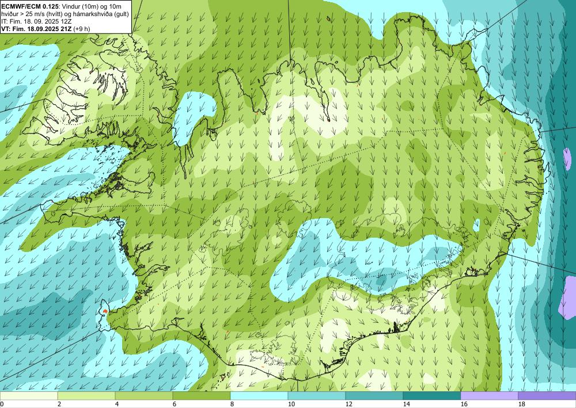This screenshot has height=408, width=576.
Task: Click the legend label '8'
Action: pos(233,404)
